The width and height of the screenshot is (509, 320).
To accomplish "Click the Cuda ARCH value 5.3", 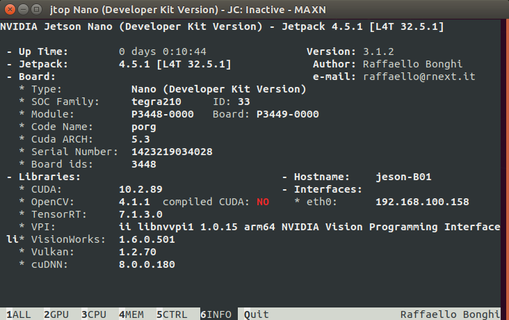I will pyautogui.click(x=140, y=139).
